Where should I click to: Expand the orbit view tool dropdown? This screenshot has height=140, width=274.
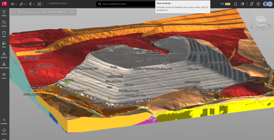pyautogui.click(x=16, y=4)
